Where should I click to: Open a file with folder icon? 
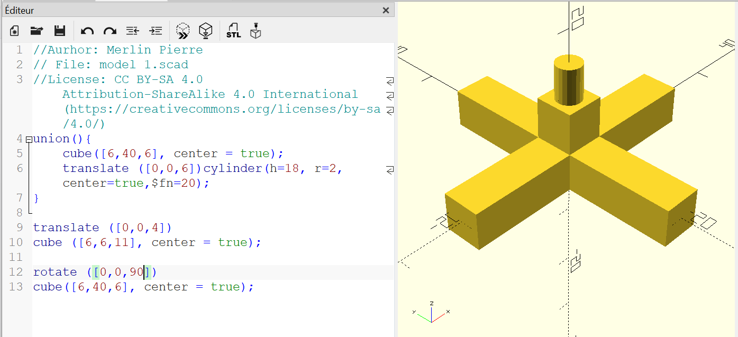coord(37,31)
